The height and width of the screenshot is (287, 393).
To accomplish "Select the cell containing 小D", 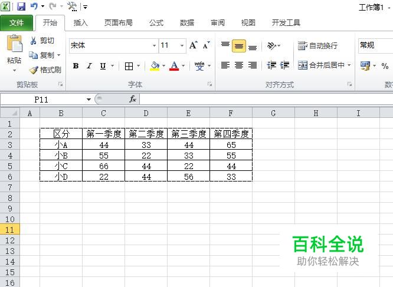I will click(x=61, y=176).
